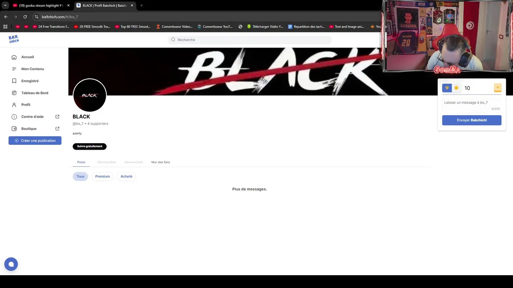Click the Mon Contenu list icon
This screenshot has width=513, height=288.
[x=14, y=69]
